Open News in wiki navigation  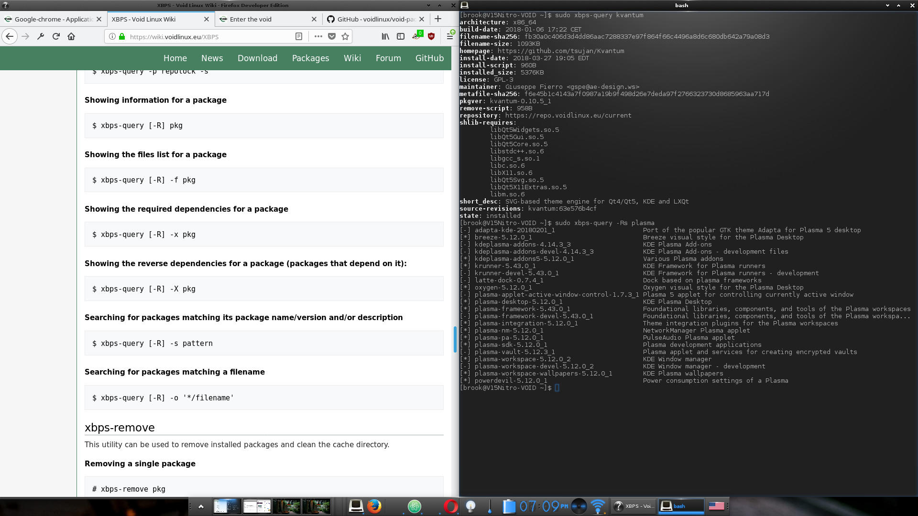click(212, 58)
